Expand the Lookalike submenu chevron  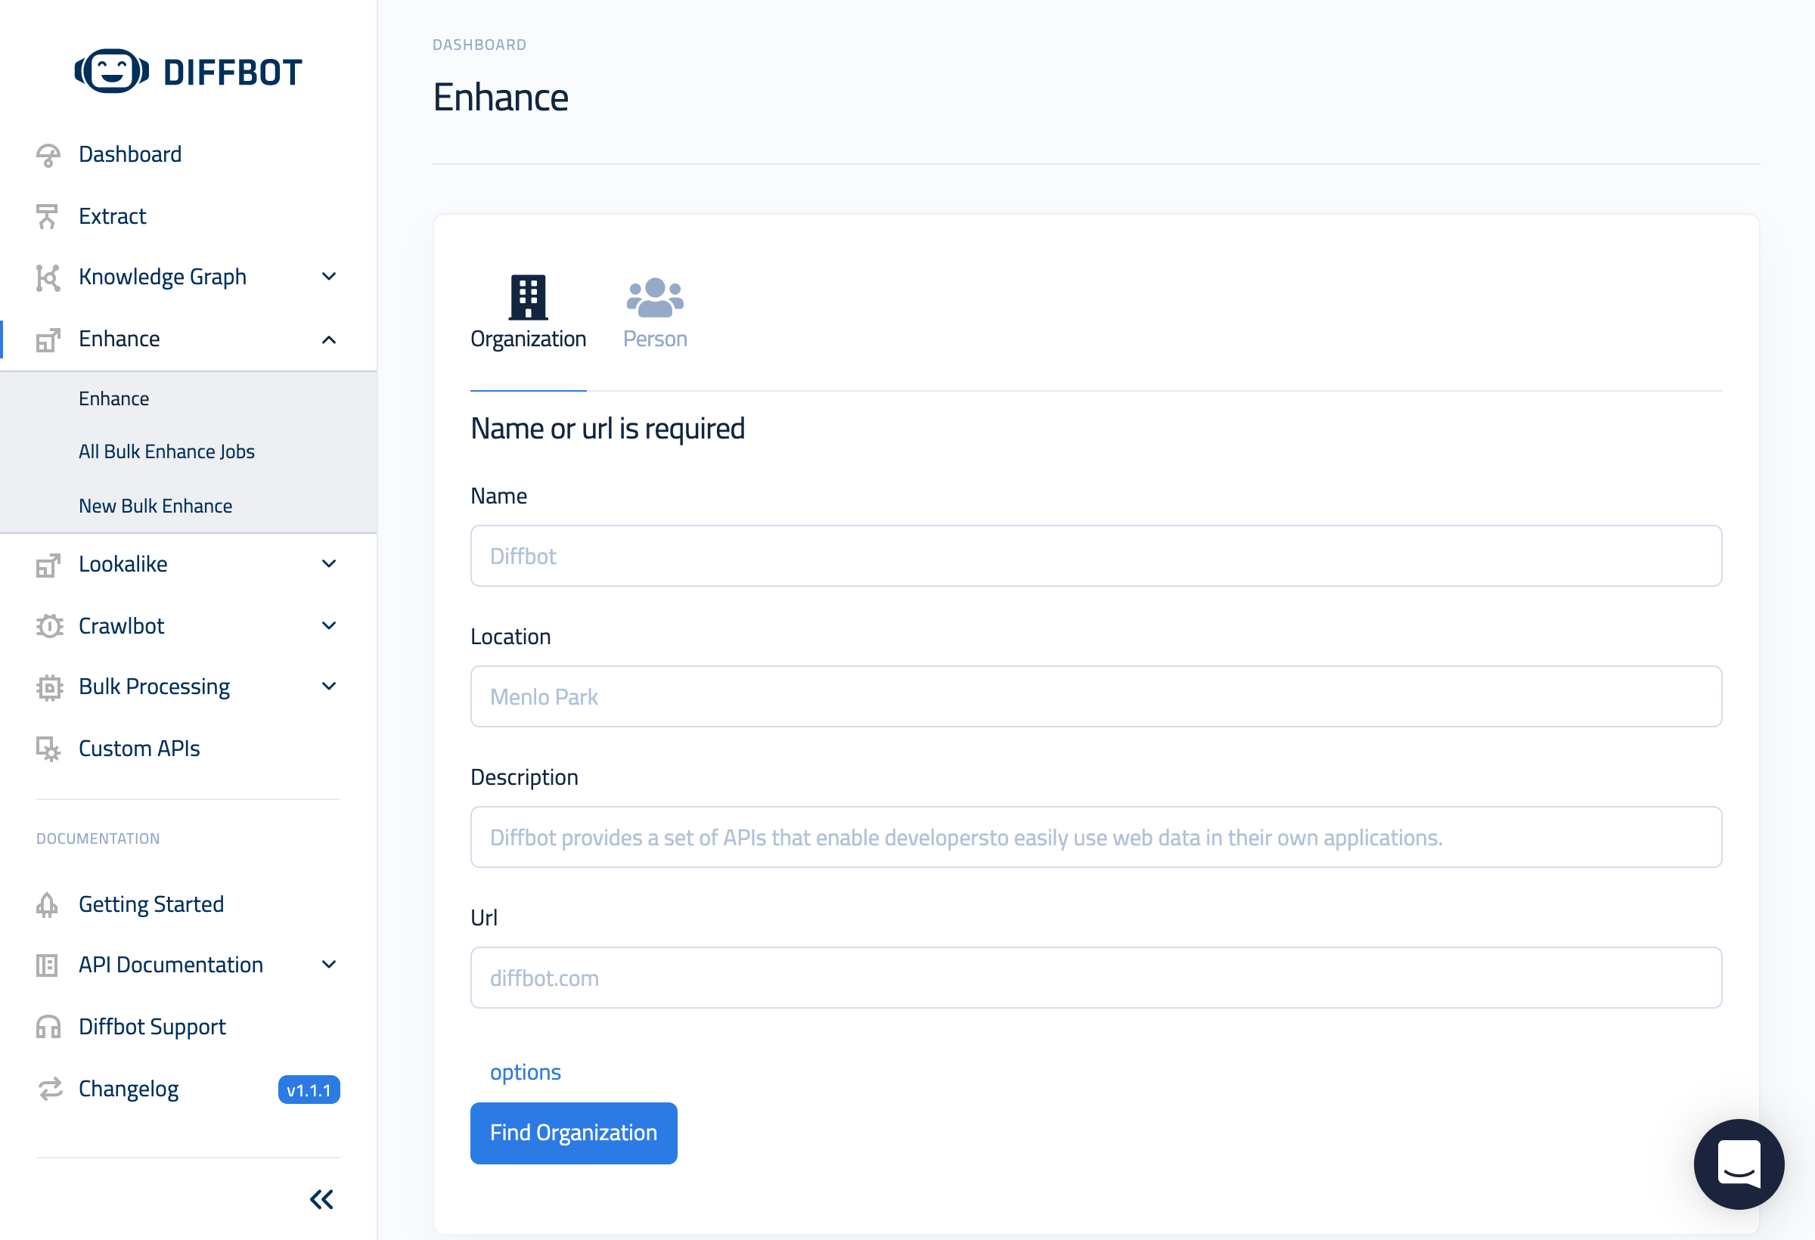(x=329, y=564)
